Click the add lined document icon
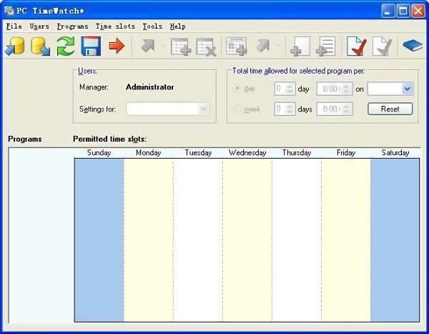429x334 pixels. point(325,46)
